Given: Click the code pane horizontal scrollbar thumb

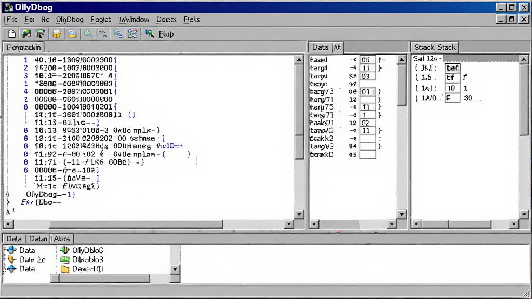Looking at the screenshot, I should click(136, 224).
